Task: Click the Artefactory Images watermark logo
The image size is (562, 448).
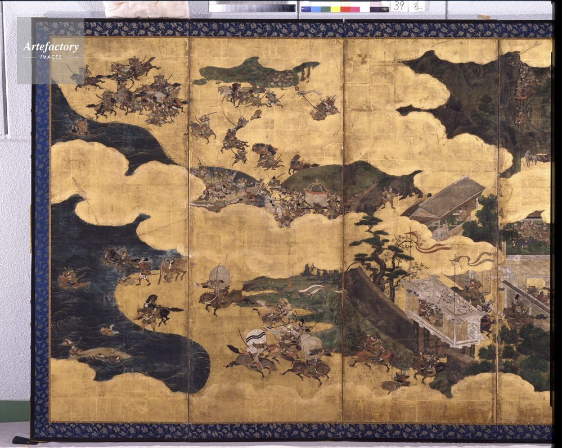Action: pyautogui.click(x=51, y=49)
